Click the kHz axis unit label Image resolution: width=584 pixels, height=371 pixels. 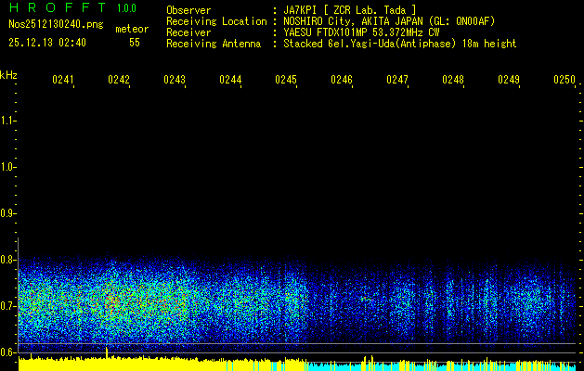(x=8, y=74)
